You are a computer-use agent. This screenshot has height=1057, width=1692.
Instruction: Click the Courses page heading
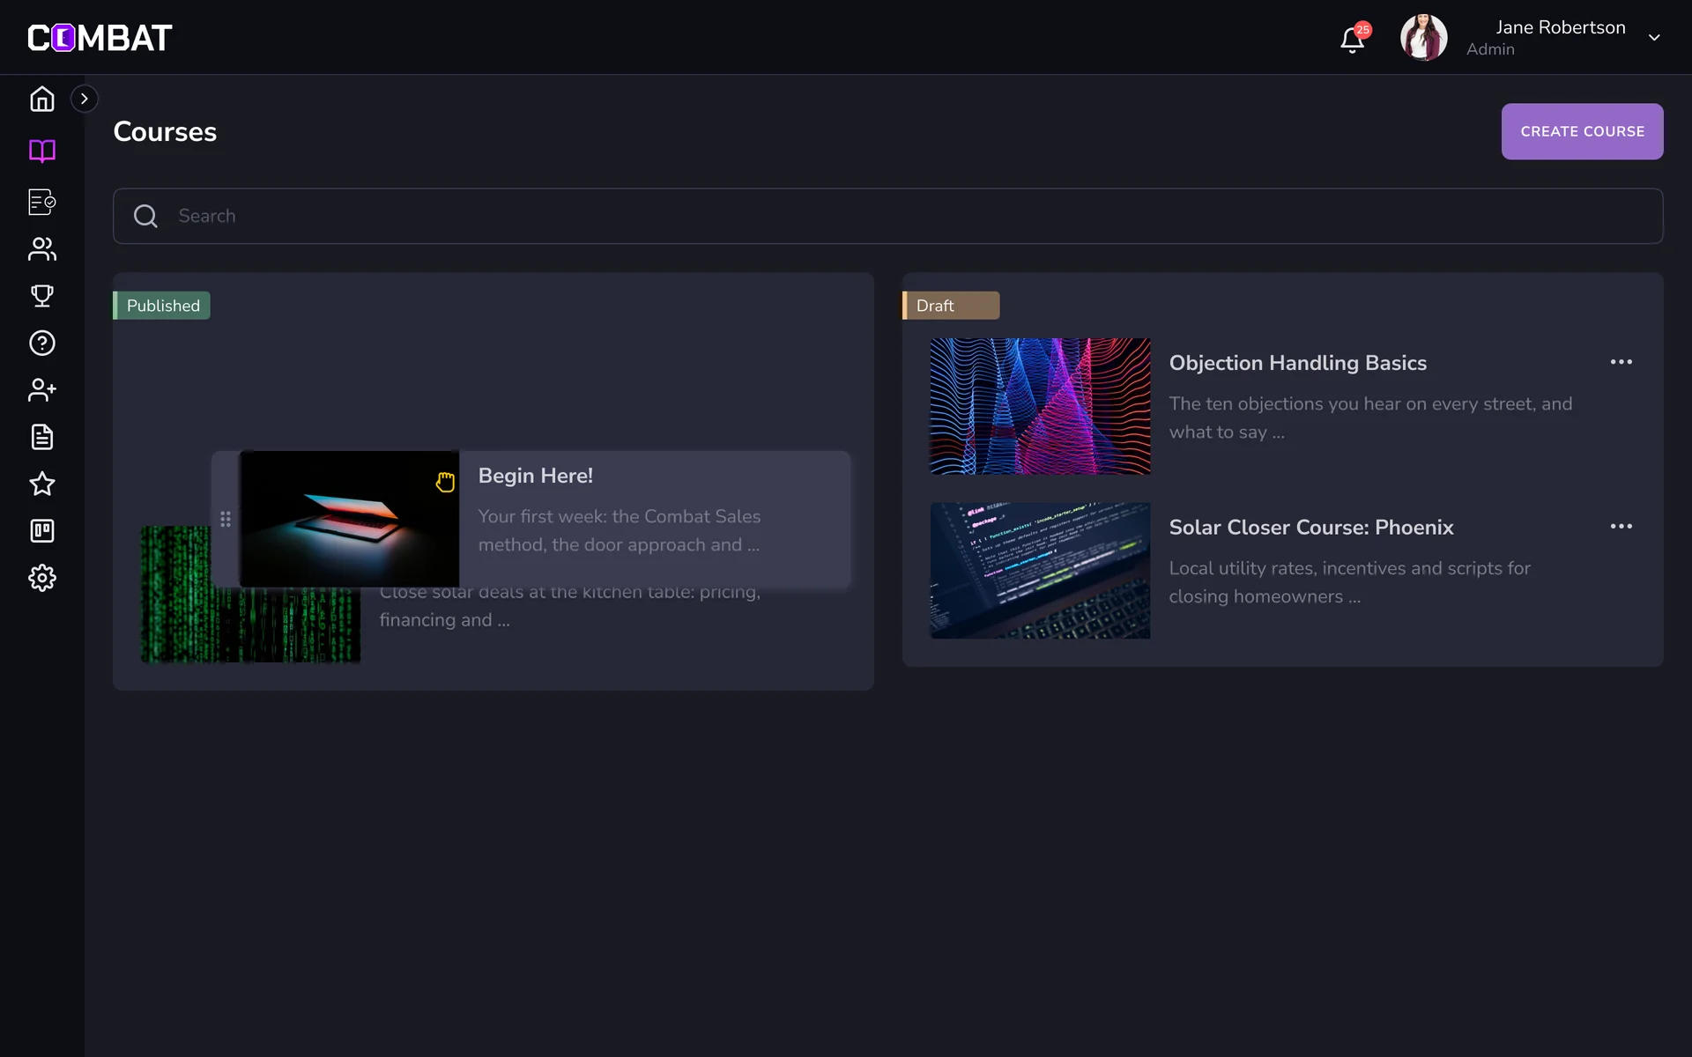(165, 131)
